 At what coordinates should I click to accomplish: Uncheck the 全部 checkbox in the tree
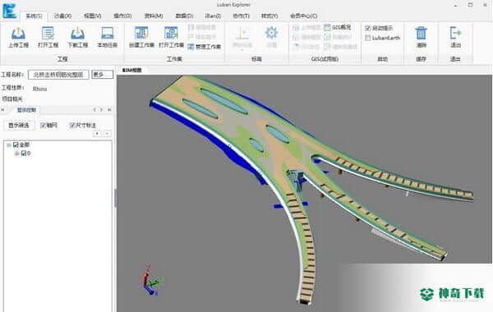click(16, 145)
